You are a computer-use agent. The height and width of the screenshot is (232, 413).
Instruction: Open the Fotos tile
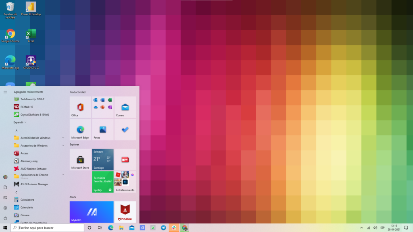(x=102, y=129)
